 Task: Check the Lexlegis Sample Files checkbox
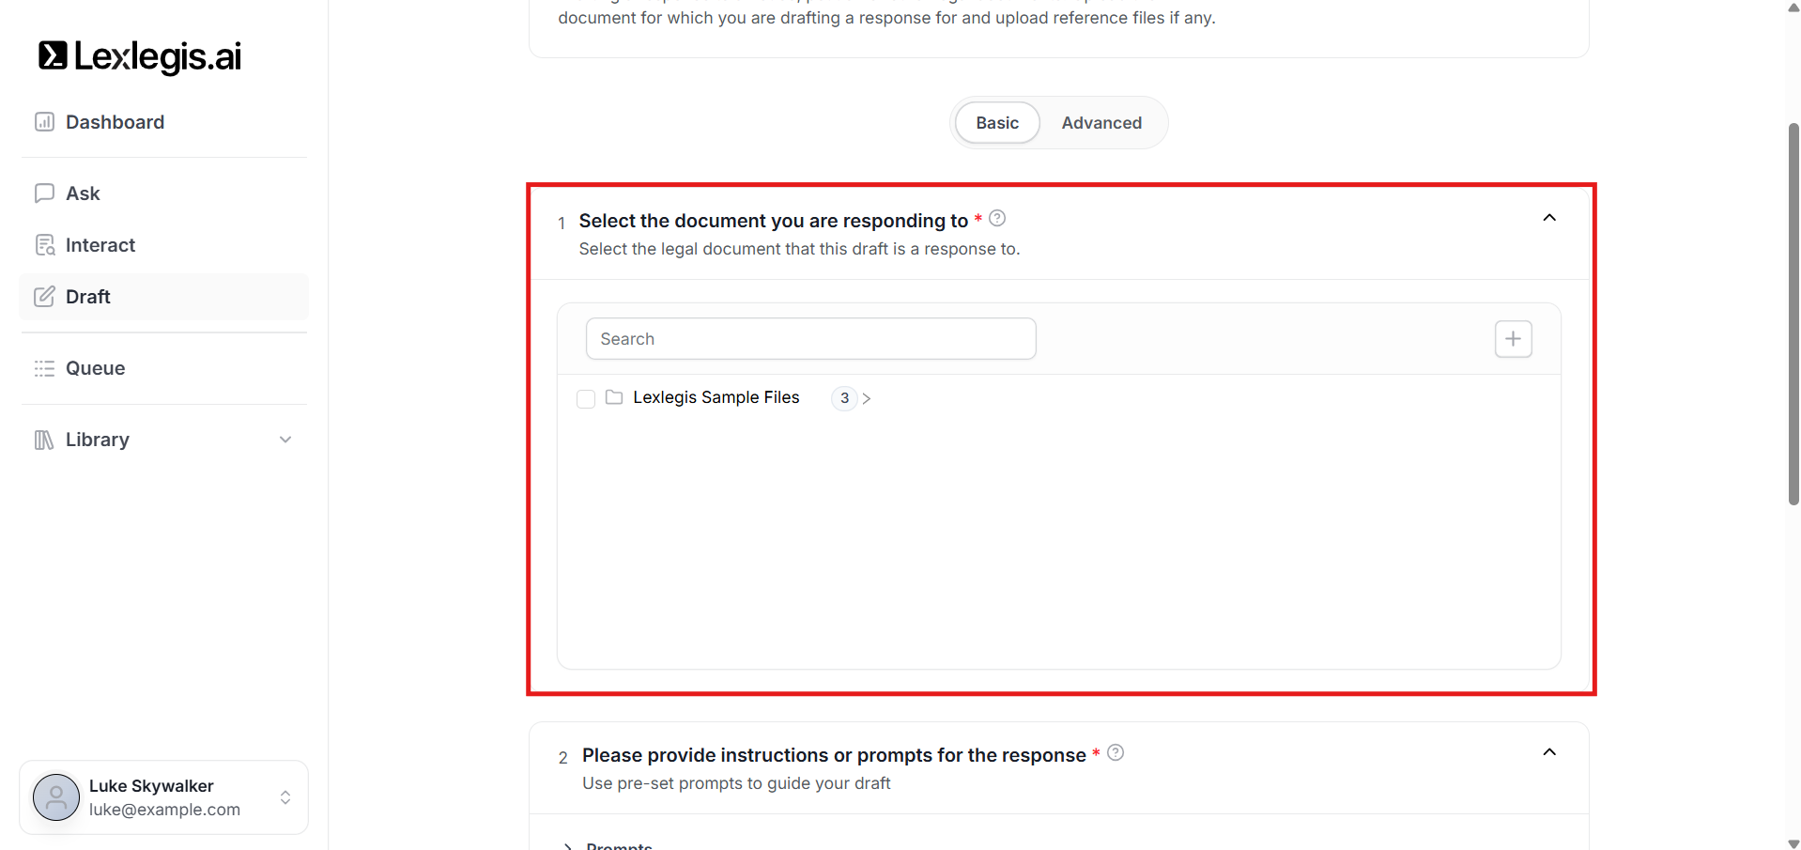(x=586, y=398)
